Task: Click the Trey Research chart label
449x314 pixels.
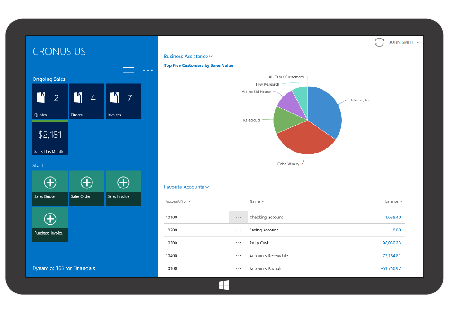Action: tap(267, 84)
